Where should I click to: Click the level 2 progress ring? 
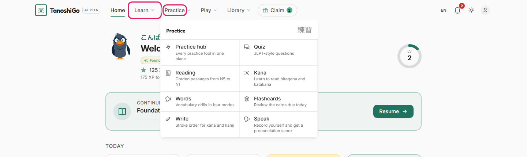[x=410, y=56]
